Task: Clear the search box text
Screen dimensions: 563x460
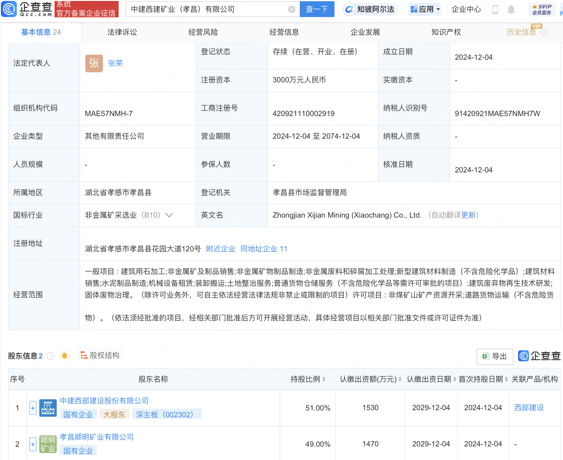Action: [x=291, y=9]
